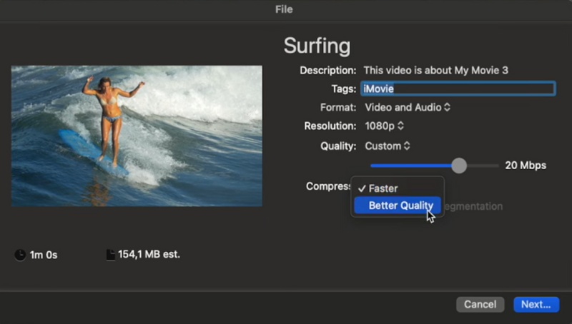Click the 20 Mbps bitrate value
This screenshot has height=324, width=572.
(526, 166)
